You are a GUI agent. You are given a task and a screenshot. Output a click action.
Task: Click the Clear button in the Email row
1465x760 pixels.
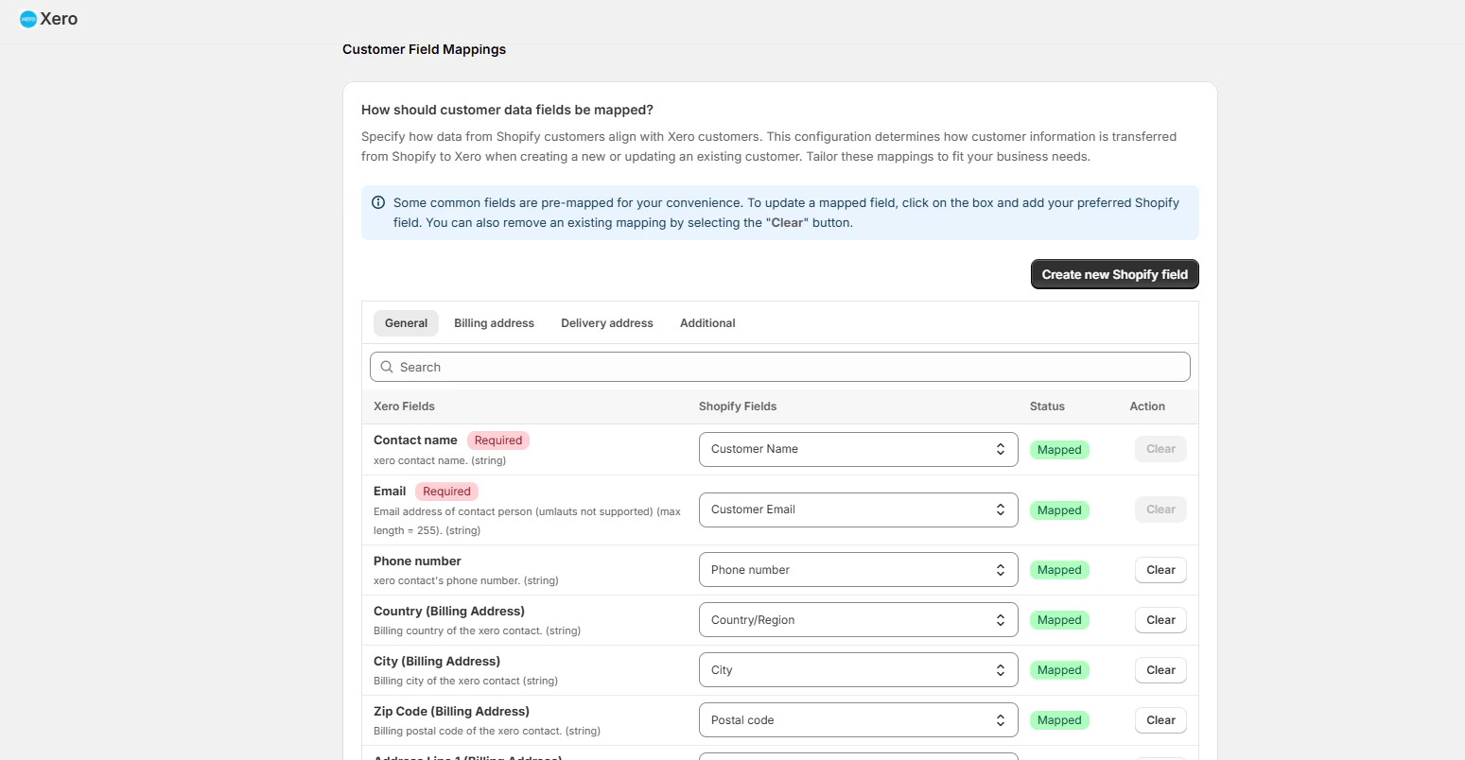click(1160, 510)
